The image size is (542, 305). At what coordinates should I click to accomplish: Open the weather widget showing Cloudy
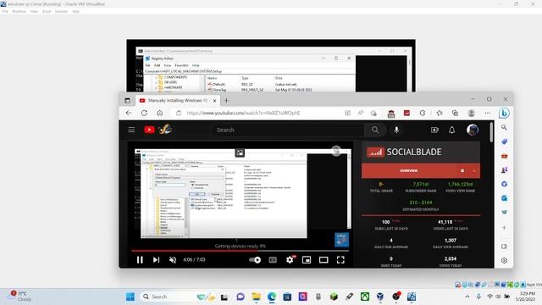click(20, 297)
